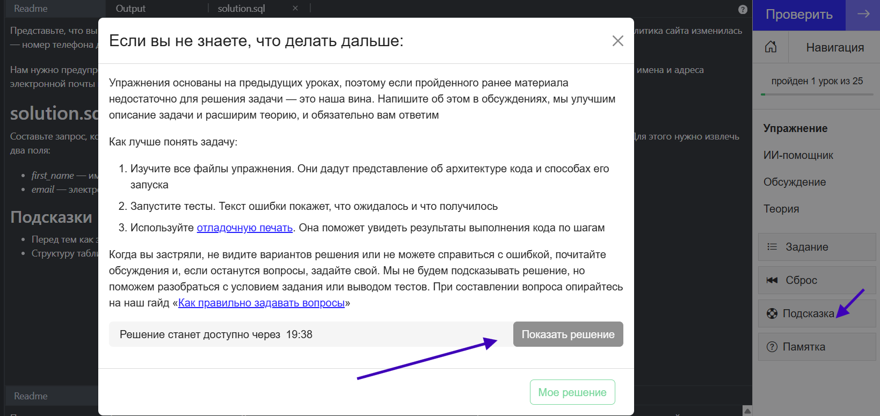Viewport: 880px width, 416px height.
Task: Open the ИИ-помощник section
Action: (798, 155)
